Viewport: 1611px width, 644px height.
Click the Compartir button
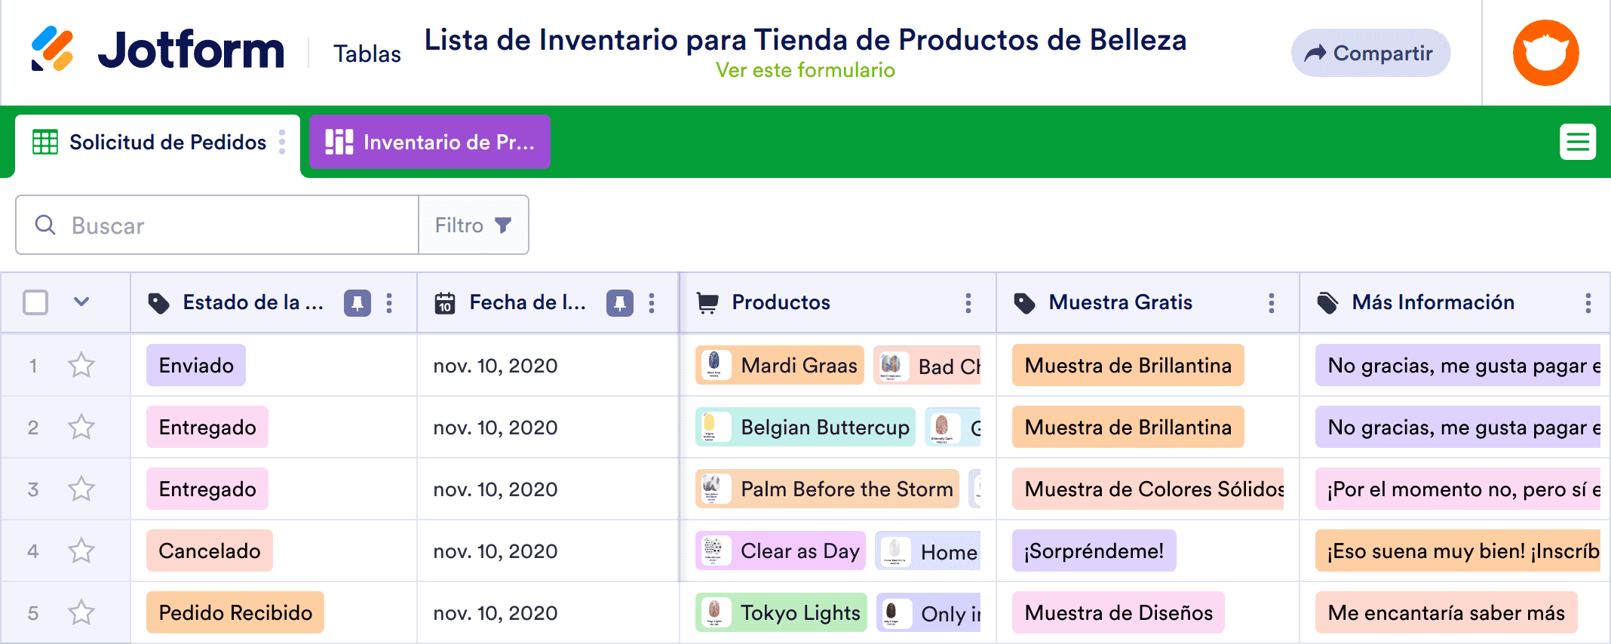click(1370, 53)
